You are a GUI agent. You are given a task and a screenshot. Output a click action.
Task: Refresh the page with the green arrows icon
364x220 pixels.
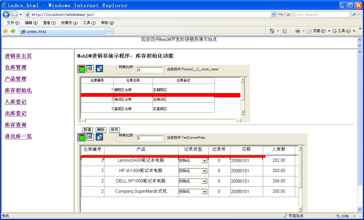pos(281,14)
